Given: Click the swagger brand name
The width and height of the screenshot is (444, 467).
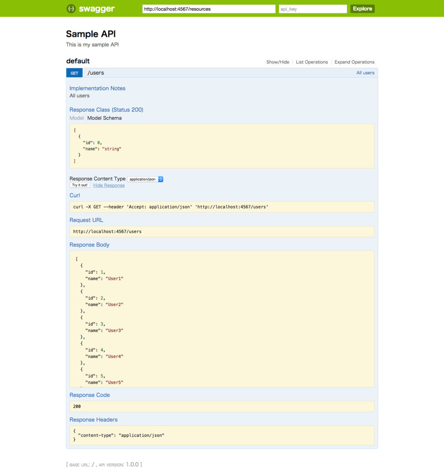Looking at the screenshot, I should pos(97,9).
